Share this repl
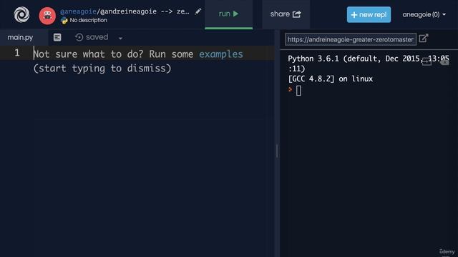 point(286,14)
